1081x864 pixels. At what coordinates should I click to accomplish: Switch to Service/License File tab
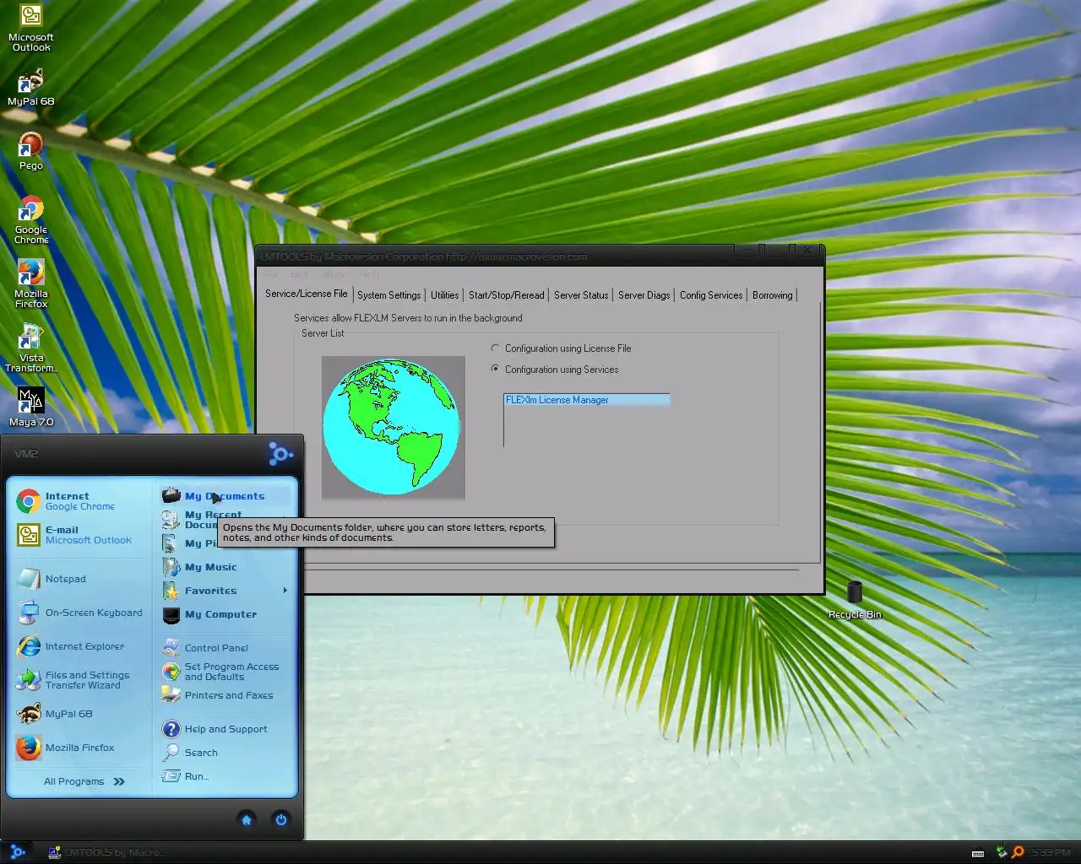click(x=306, y=294)
